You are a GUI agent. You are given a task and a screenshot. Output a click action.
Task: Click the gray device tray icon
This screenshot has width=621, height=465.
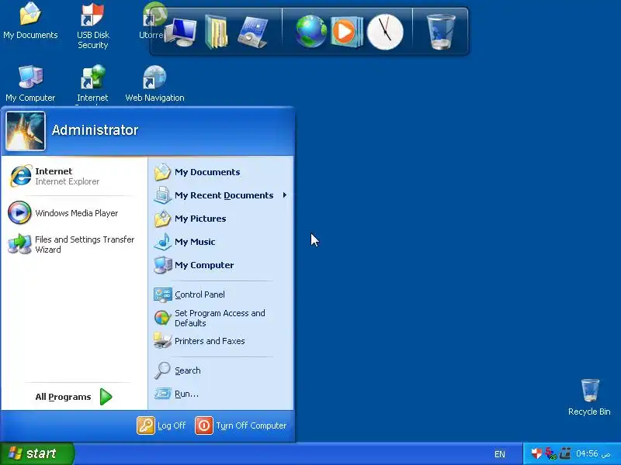[x=565, y=453]
